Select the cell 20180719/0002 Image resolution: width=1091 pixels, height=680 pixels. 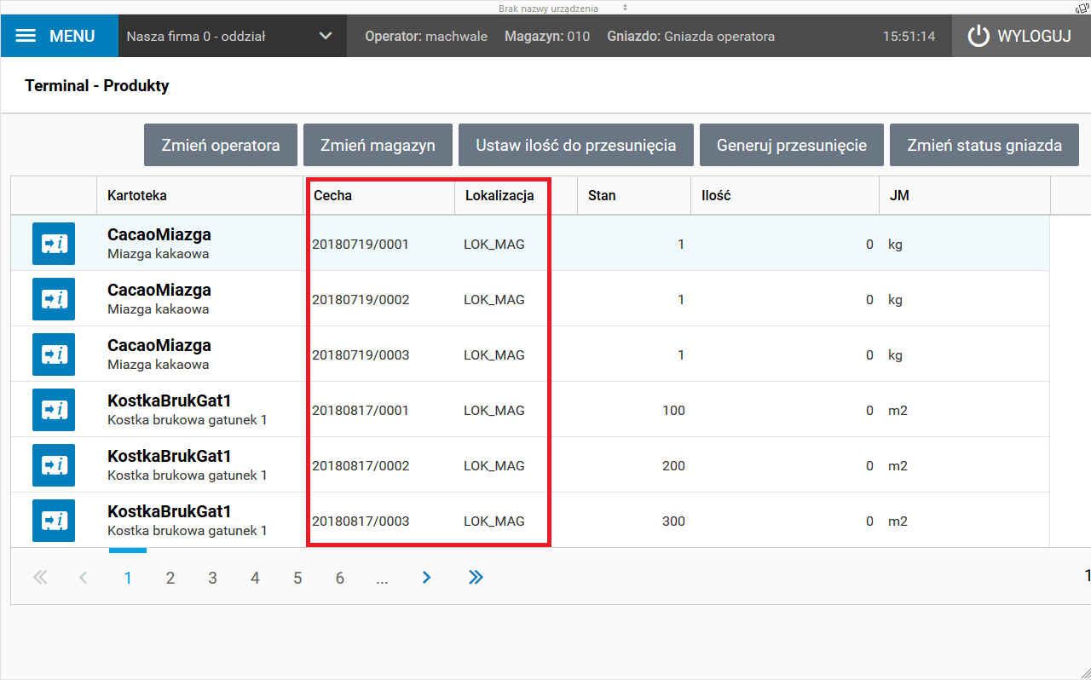361,299
